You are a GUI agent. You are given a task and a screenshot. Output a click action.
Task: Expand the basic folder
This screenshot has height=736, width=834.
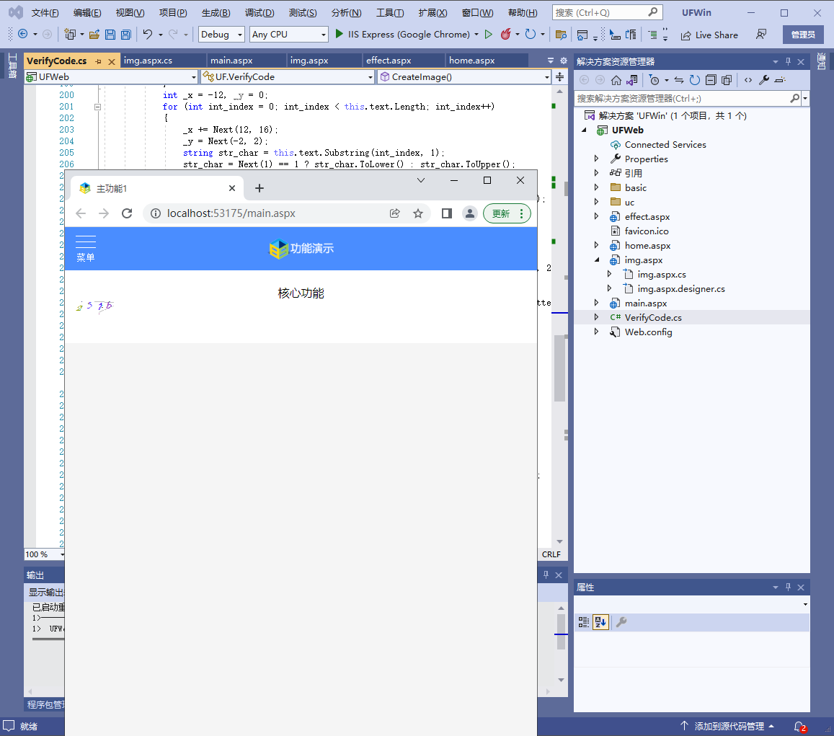(x=596, y=187)
